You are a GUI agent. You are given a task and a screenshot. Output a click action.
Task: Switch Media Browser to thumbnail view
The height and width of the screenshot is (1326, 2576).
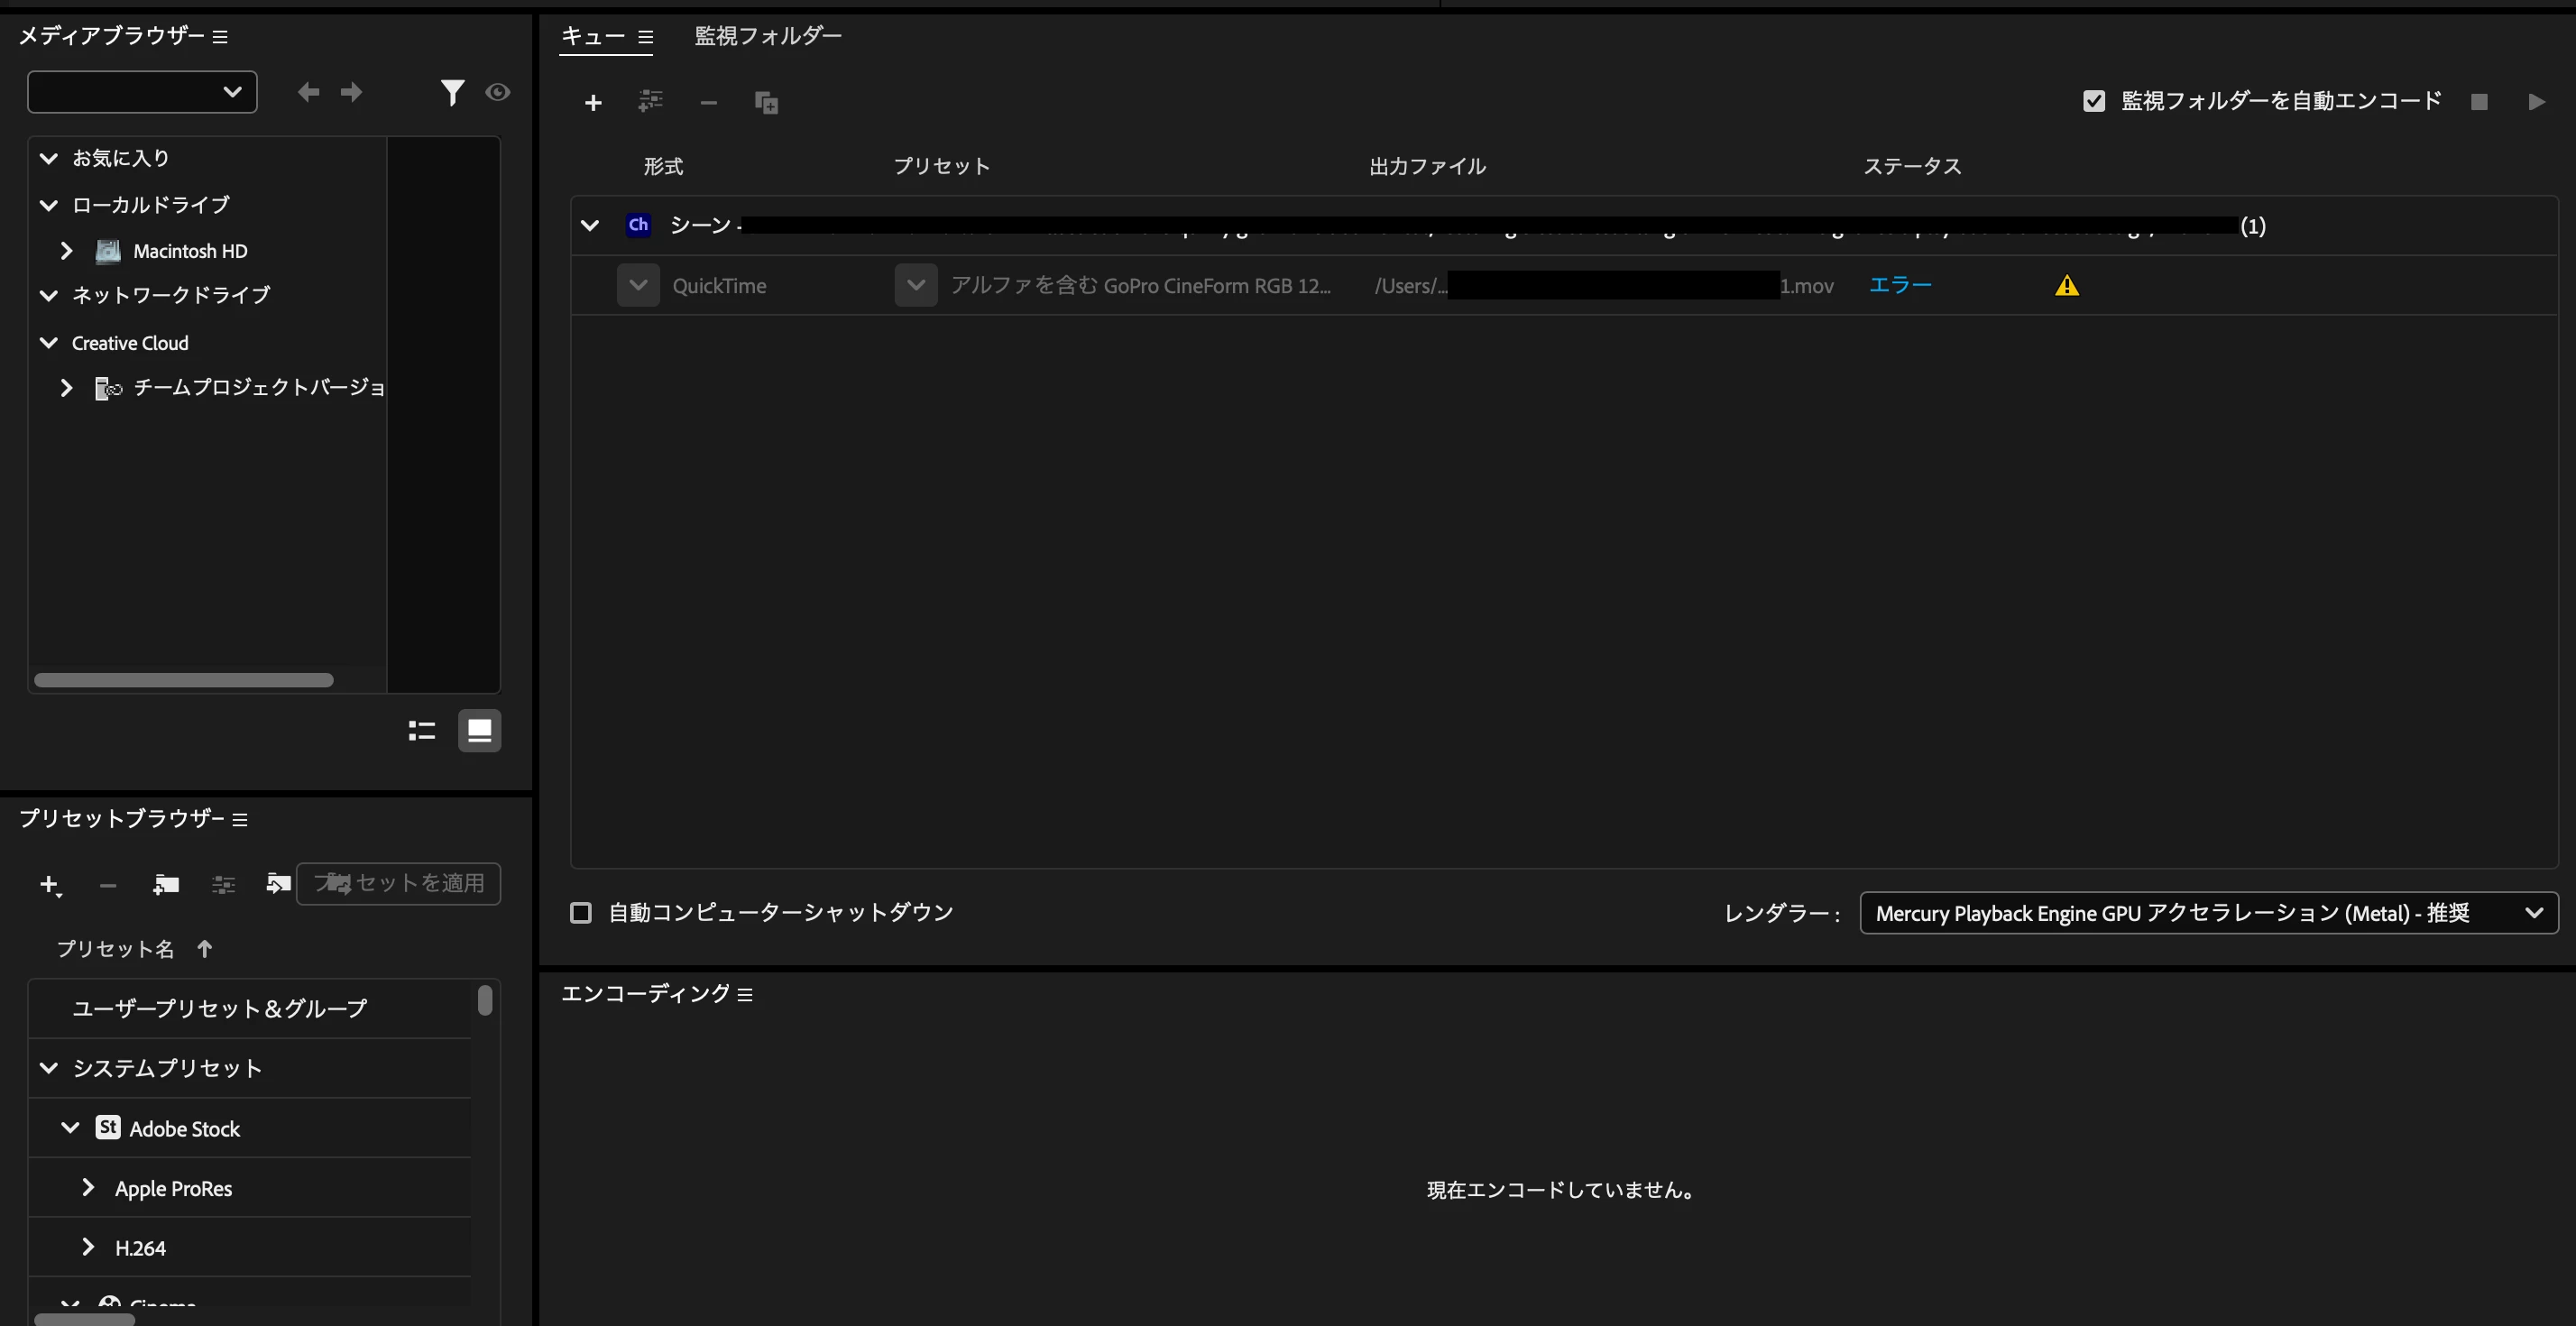[x=480, y=731]
